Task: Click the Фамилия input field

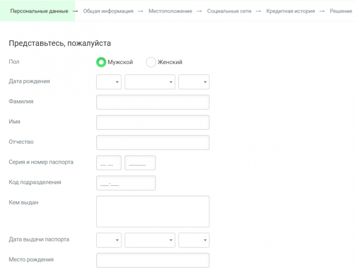Action: pos(153,102)
